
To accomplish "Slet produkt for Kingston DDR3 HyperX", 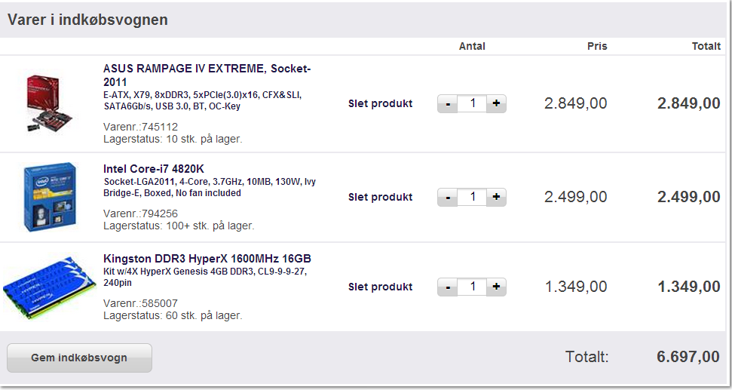I will 380,287.
